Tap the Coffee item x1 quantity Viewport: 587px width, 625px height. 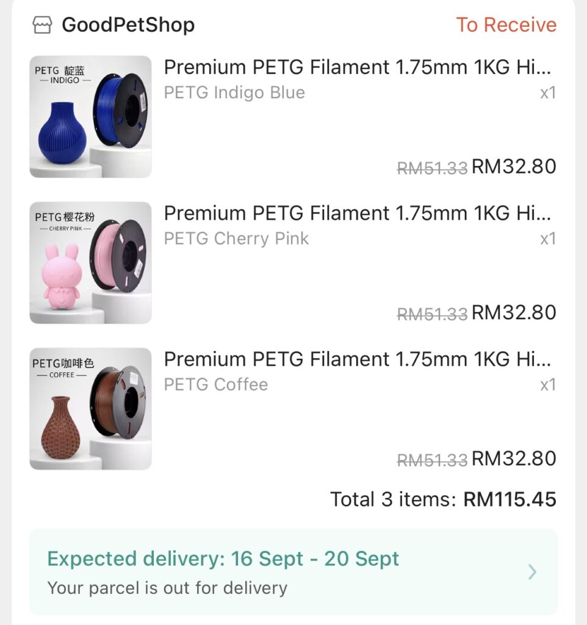pyautogui.click(x=548, y=385)
